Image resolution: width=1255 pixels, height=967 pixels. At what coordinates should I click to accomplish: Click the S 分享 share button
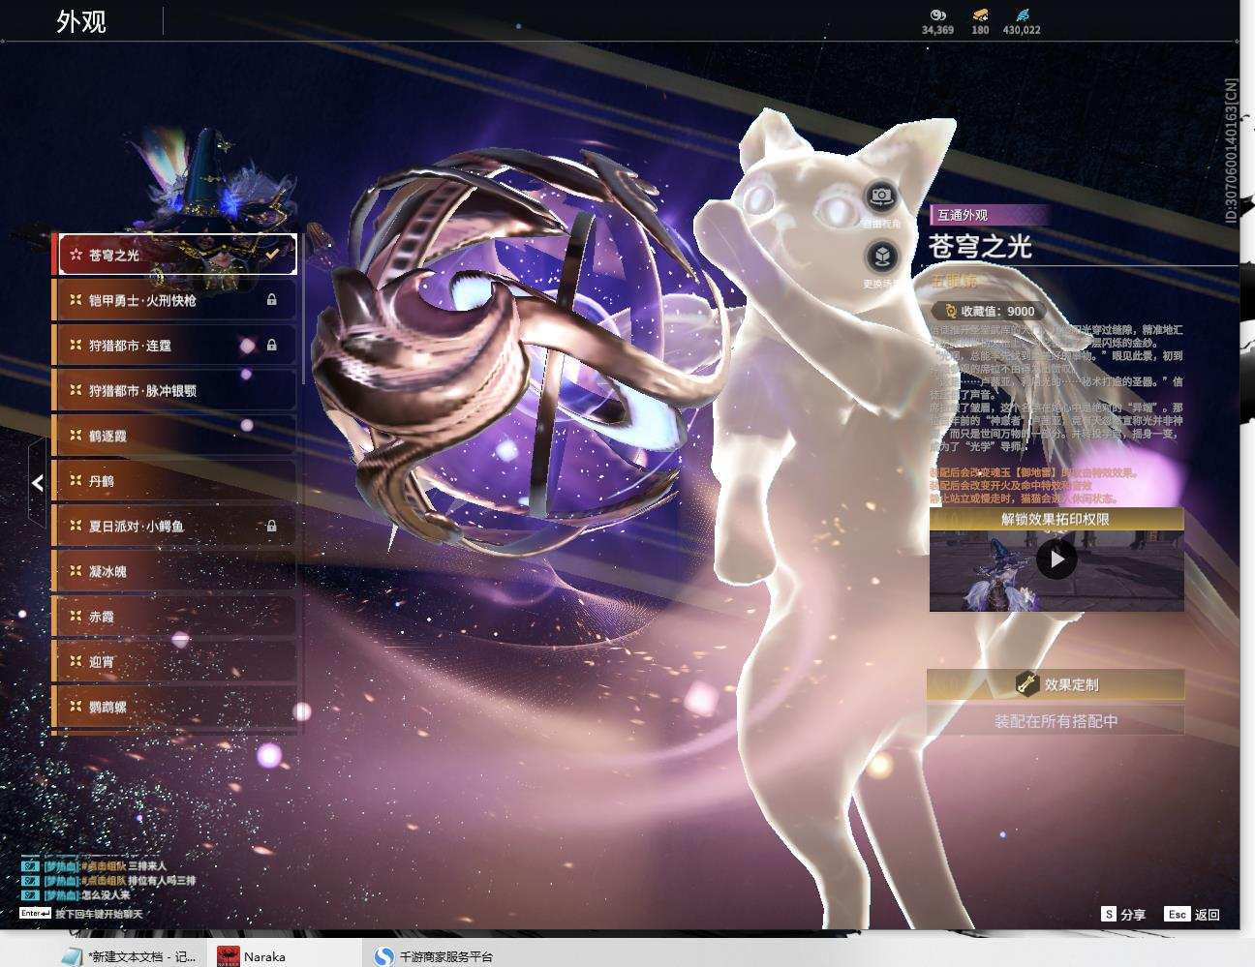1123,914
